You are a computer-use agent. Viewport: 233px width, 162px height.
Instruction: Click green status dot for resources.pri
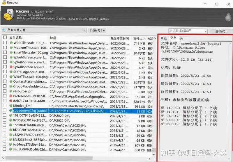pyautogui.click(x=11, y=91)
